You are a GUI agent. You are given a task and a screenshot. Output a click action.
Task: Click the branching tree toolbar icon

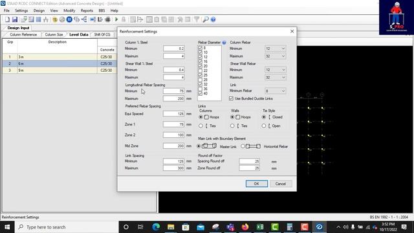click(x=84, y=19)
